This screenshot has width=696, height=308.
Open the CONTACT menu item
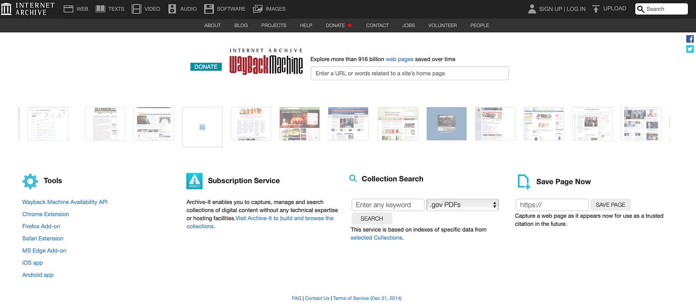tap(378, 25)
